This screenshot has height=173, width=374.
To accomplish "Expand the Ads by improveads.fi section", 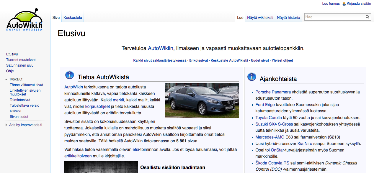I will [x=6, y=125].
